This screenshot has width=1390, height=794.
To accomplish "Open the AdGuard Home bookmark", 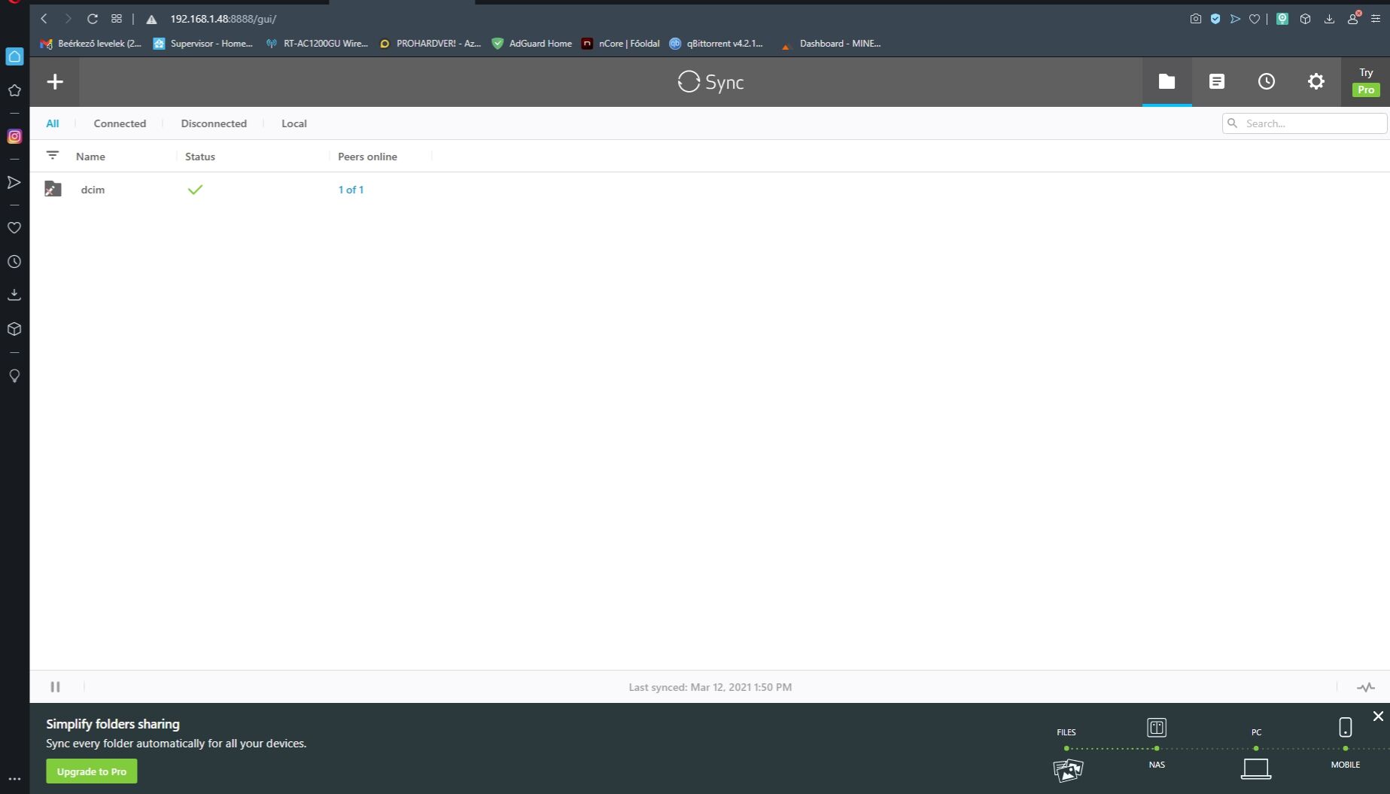I will pos(532,44).
